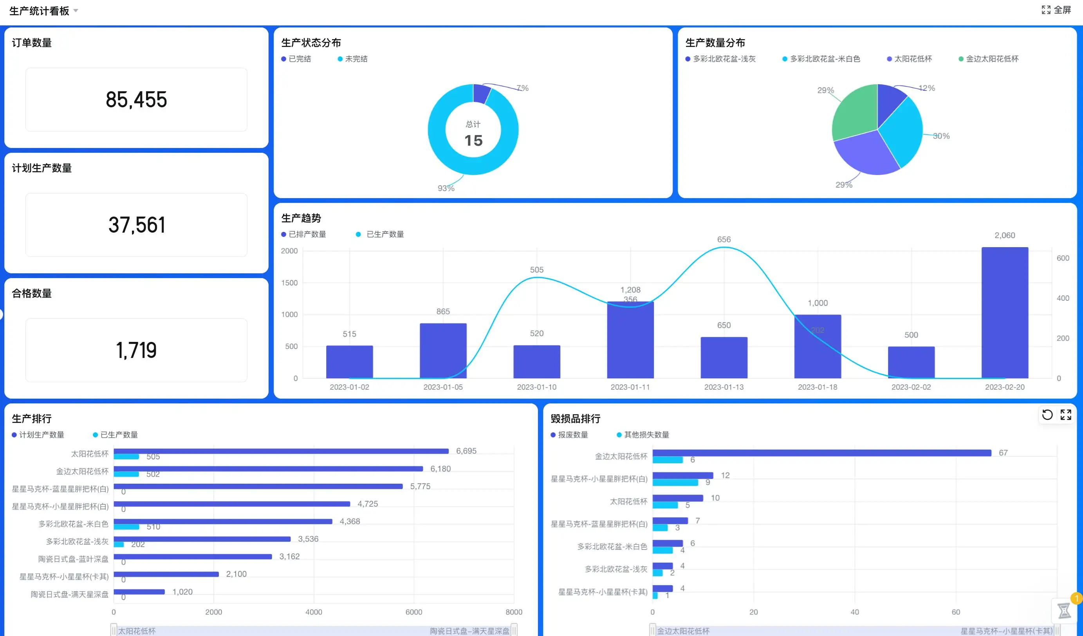Viewport: 1083px width, 636px height.
Task: Click right handle of 生产排行 zoom slider
Action: (x=514, y=630)
